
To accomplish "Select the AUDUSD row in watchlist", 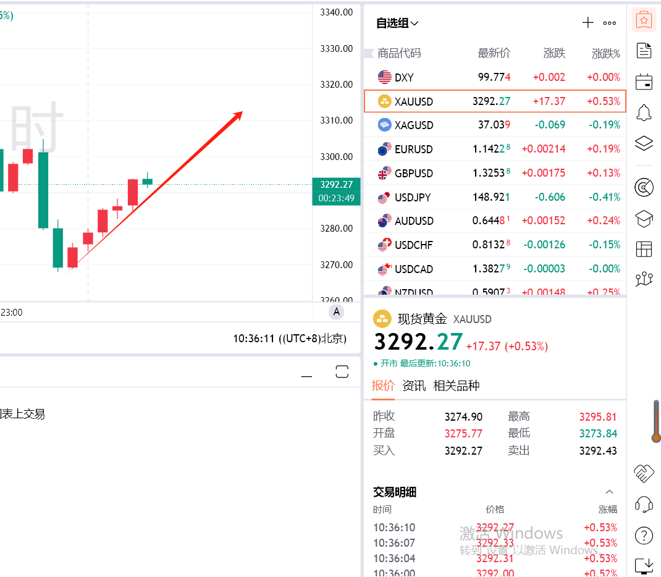I will 495,221.
